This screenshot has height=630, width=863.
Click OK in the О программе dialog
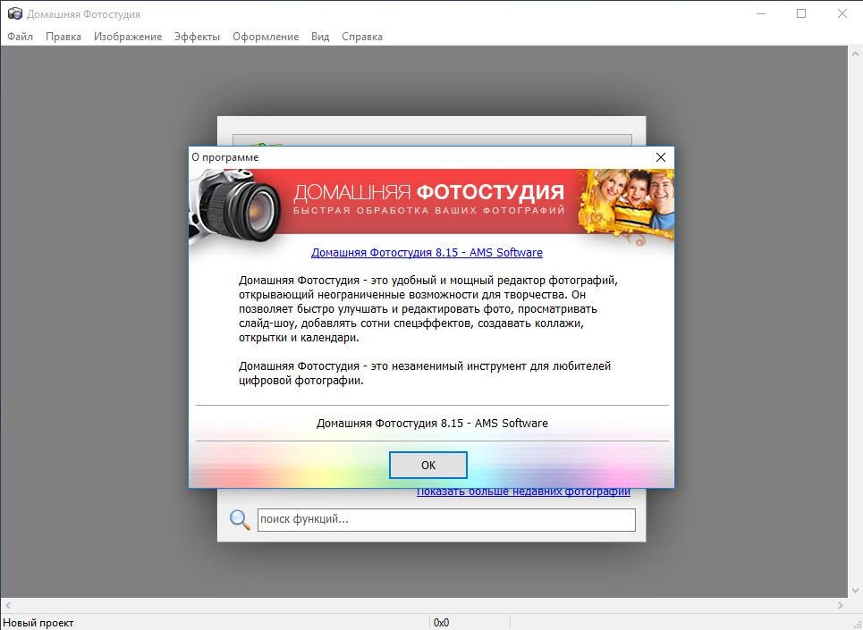coord(428,465)
